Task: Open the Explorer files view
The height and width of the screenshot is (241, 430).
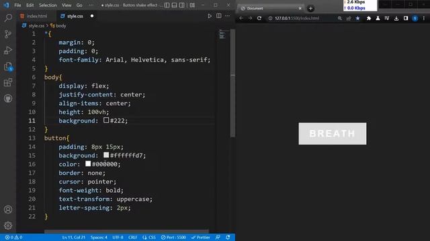Action: pos(8,66)
